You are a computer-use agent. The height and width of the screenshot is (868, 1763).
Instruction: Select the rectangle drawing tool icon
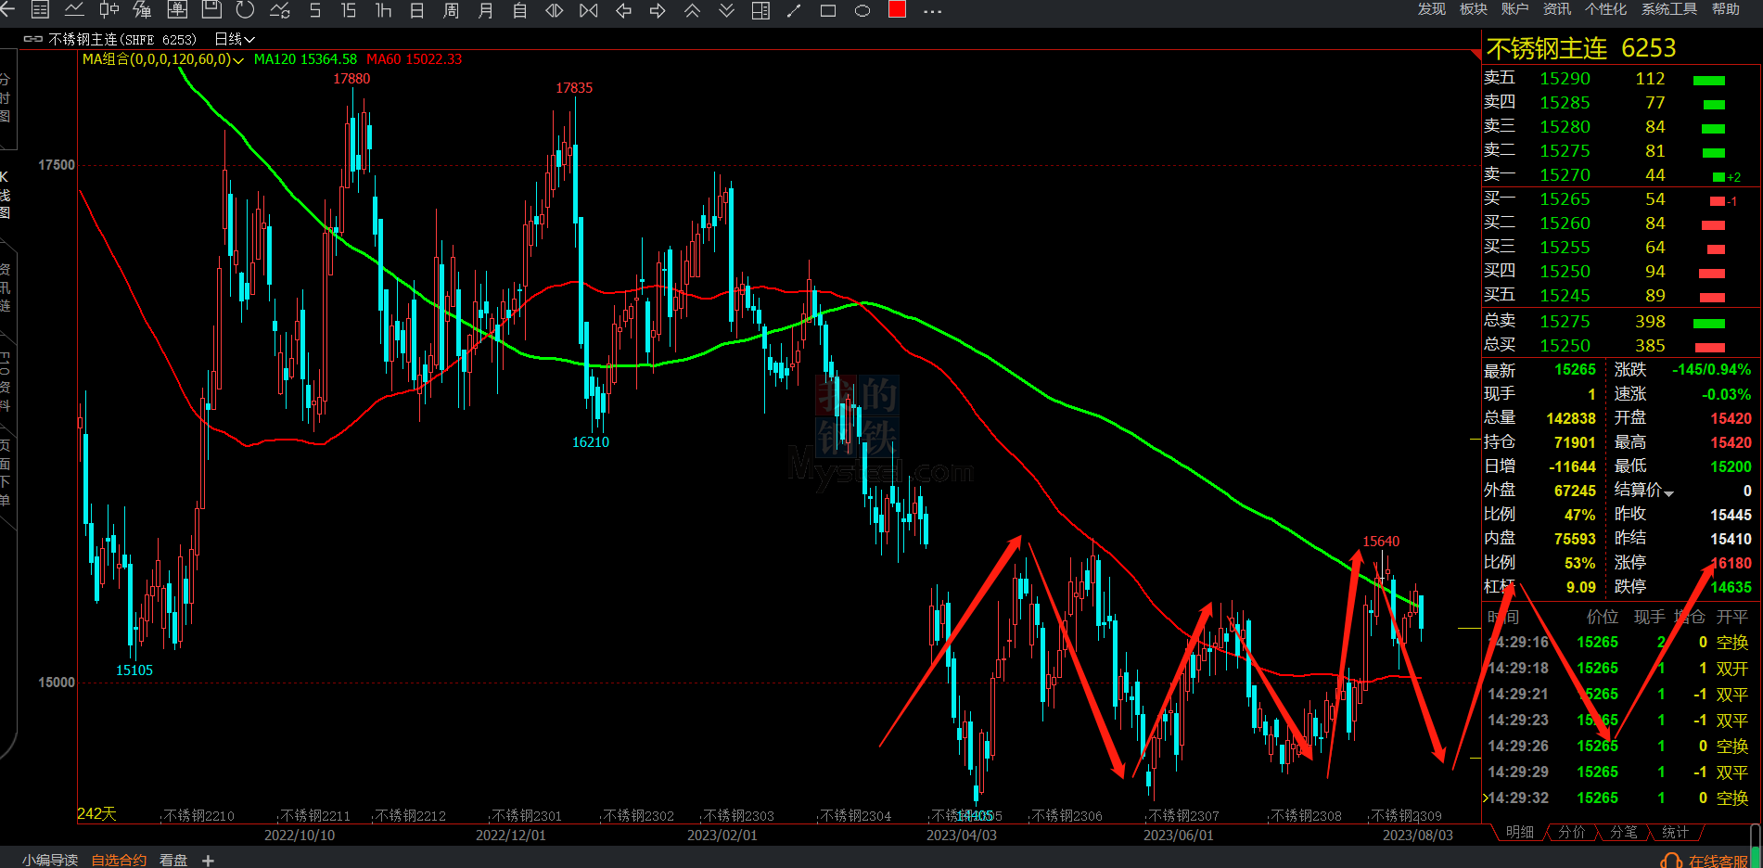click(x=828, y=10)
